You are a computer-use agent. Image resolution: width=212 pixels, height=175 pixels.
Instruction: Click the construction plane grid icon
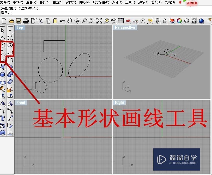click(x=136, y=21)
